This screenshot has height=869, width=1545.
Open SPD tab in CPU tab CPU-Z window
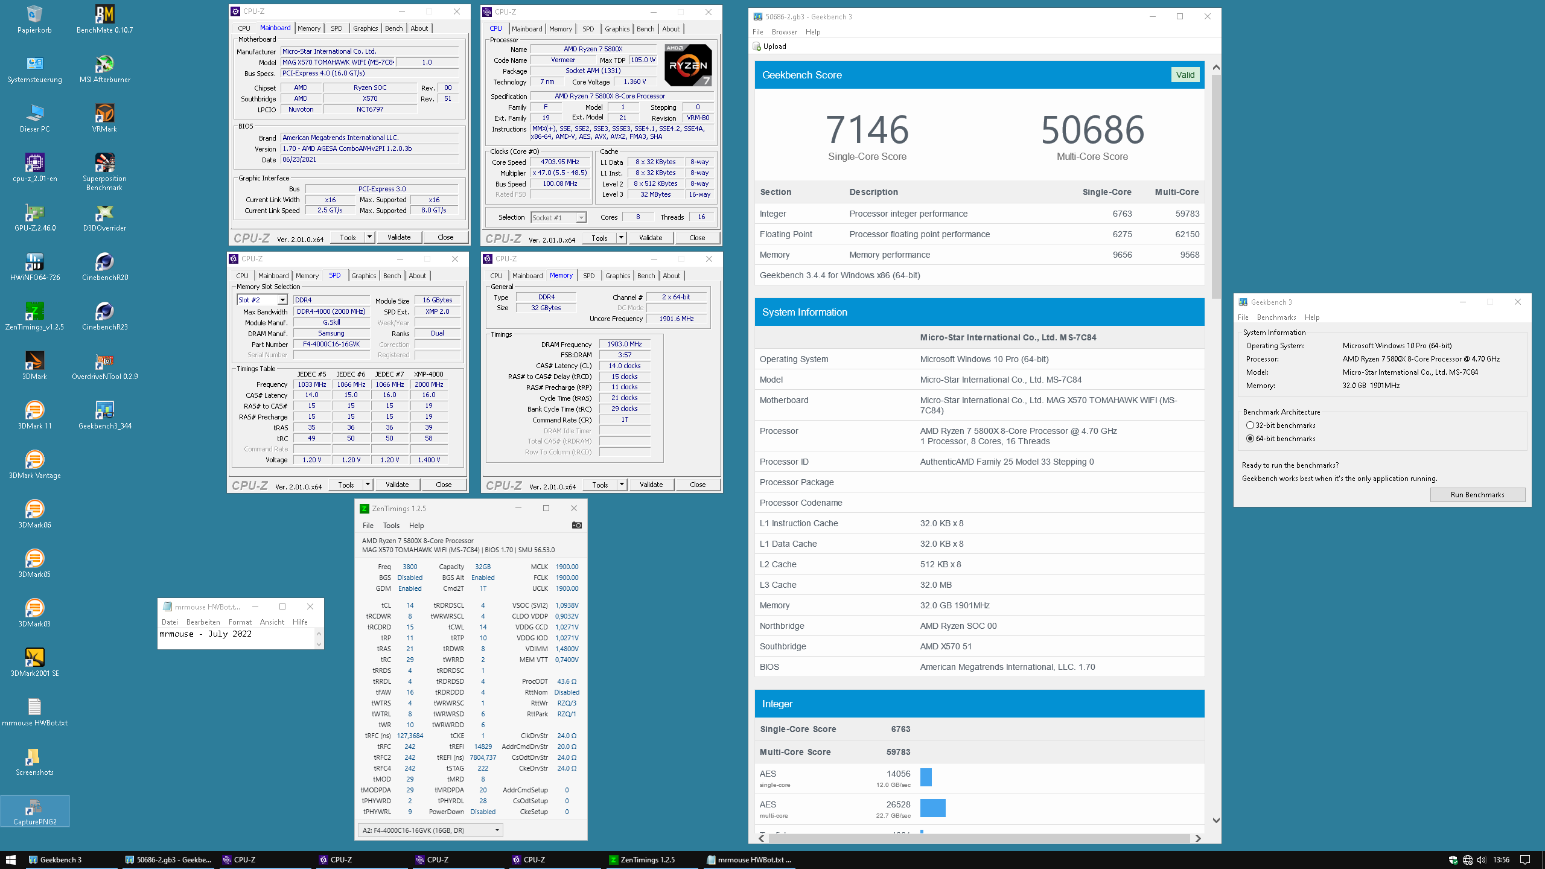coord(588,29)
